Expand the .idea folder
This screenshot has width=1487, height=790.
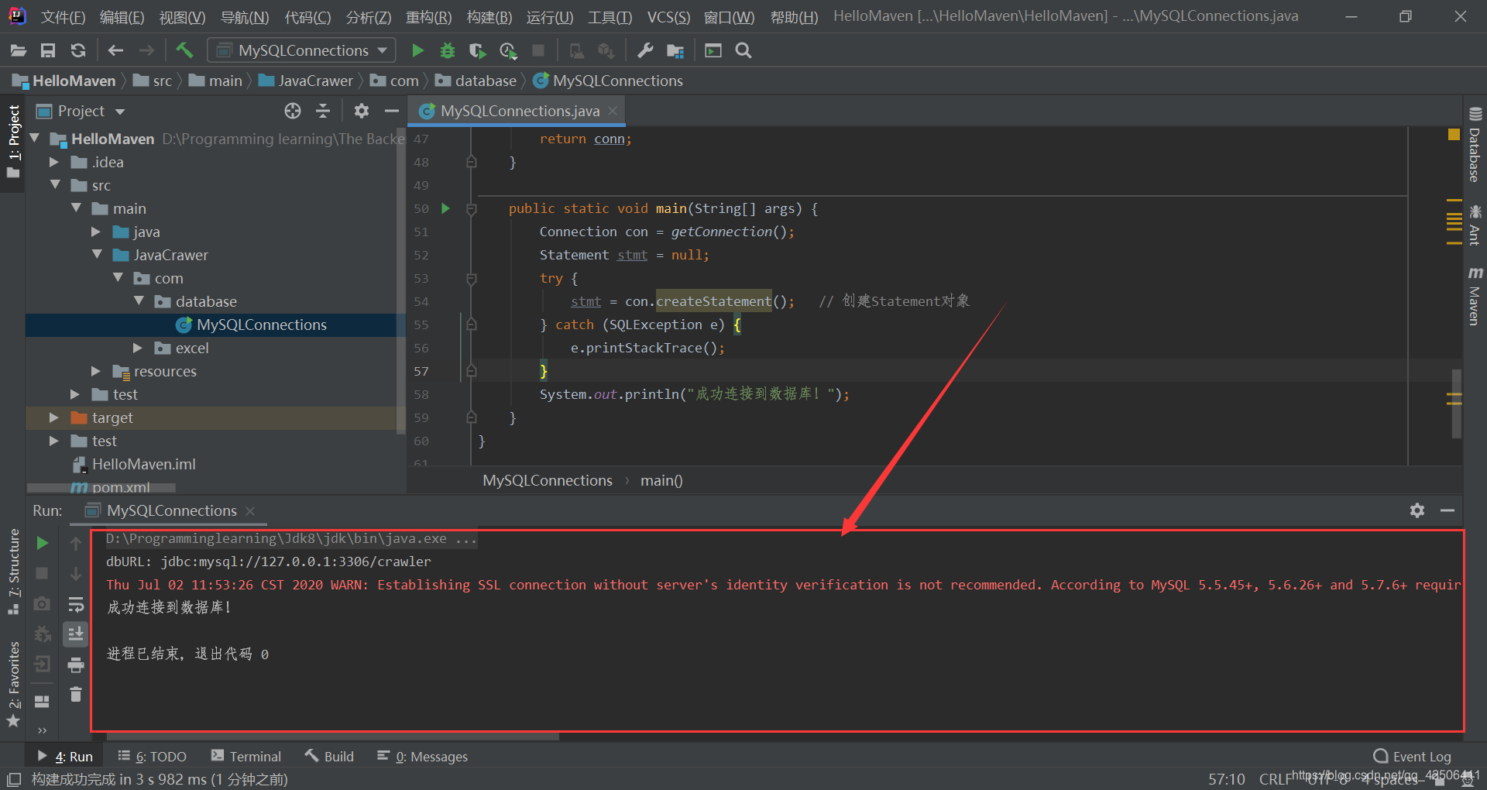pyautogui.click(x=54, y=163)
